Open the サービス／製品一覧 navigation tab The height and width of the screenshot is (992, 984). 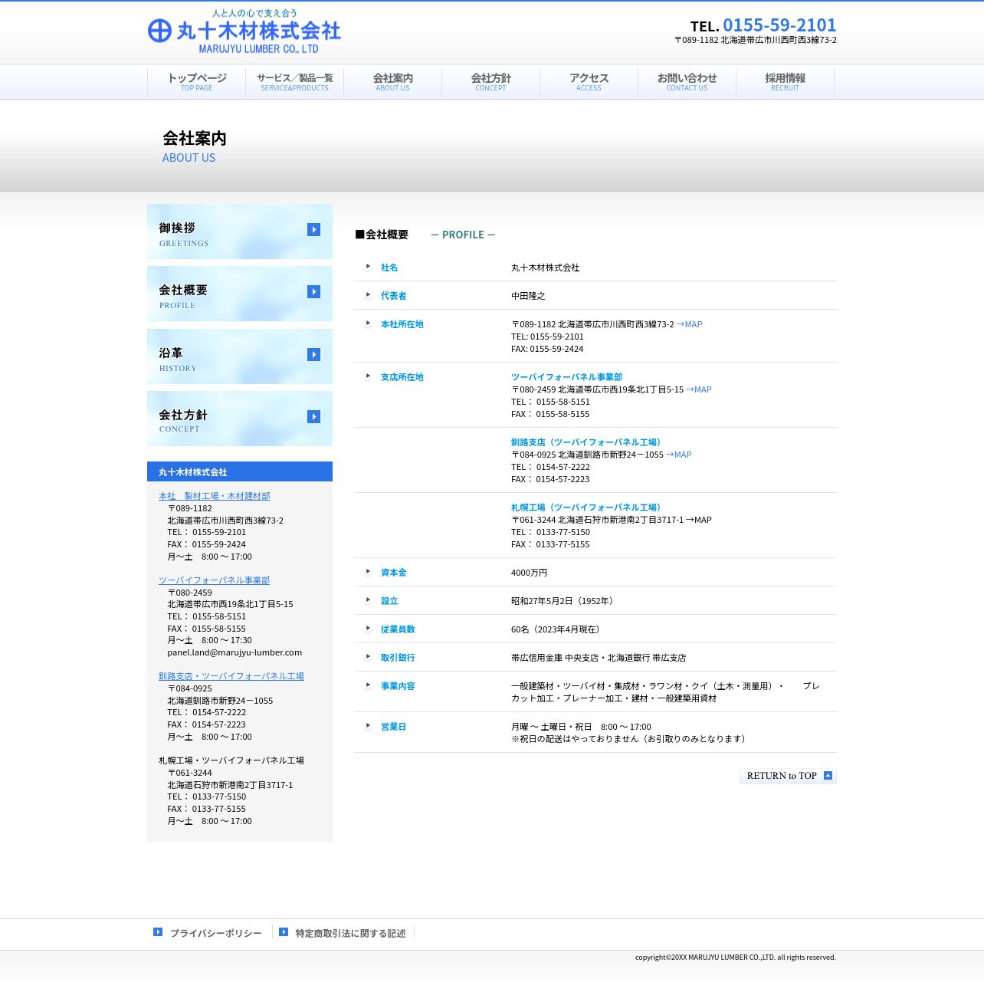point(295,81)
